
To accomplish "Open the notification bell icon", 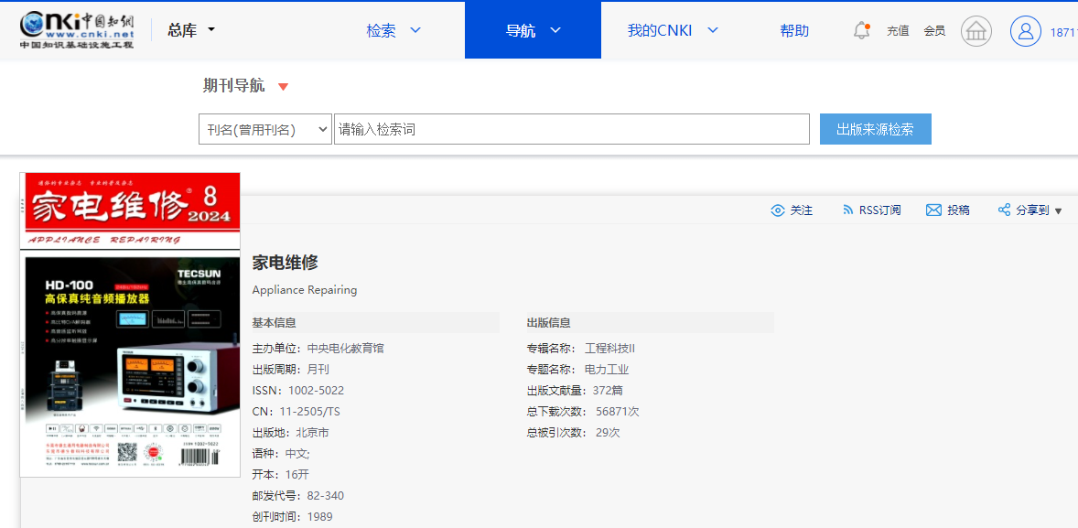I will (861, 30).
